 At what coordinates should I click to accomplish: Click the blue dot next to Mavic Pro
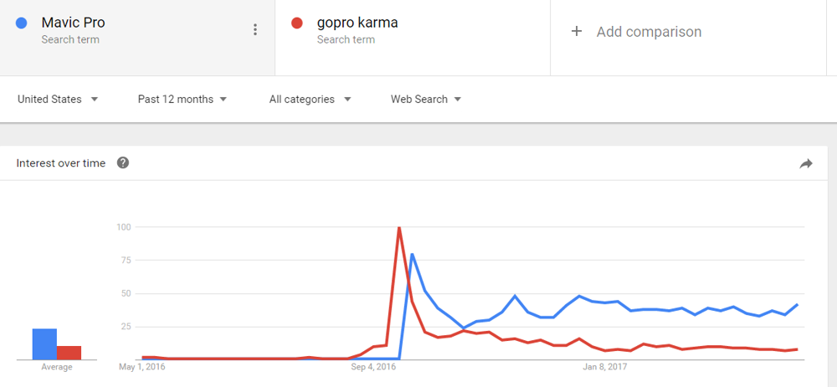coord(22,23)
